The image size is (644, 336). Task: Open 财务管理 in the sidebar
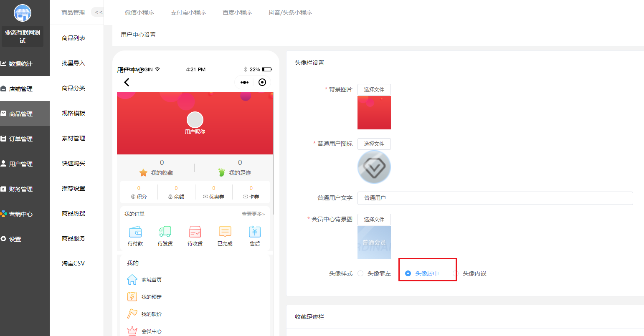point(25,189)
